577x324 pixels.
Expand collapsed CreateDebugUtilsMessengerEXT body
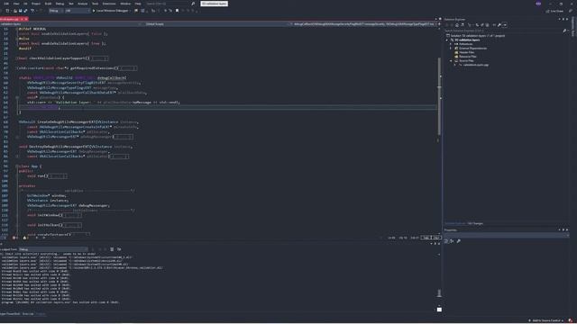tap(124, 137)
